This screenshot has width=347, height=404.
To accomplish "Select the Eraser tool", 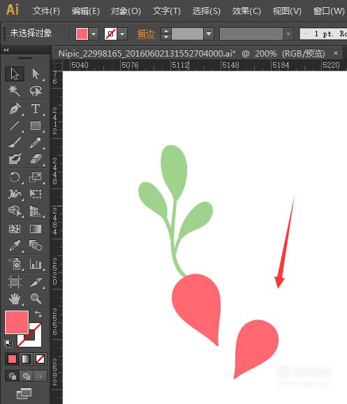I will (36, 159).
